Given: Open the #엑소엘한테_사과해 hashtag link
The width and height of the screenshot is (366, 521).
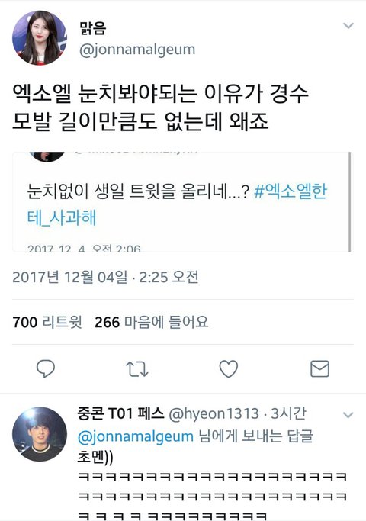Looking at the screenshot, I should (177, 204).
